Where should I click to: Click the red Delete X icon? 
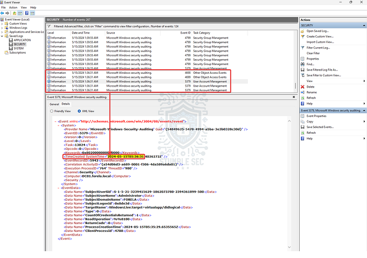pyautogui.click(x=302, y=87)
